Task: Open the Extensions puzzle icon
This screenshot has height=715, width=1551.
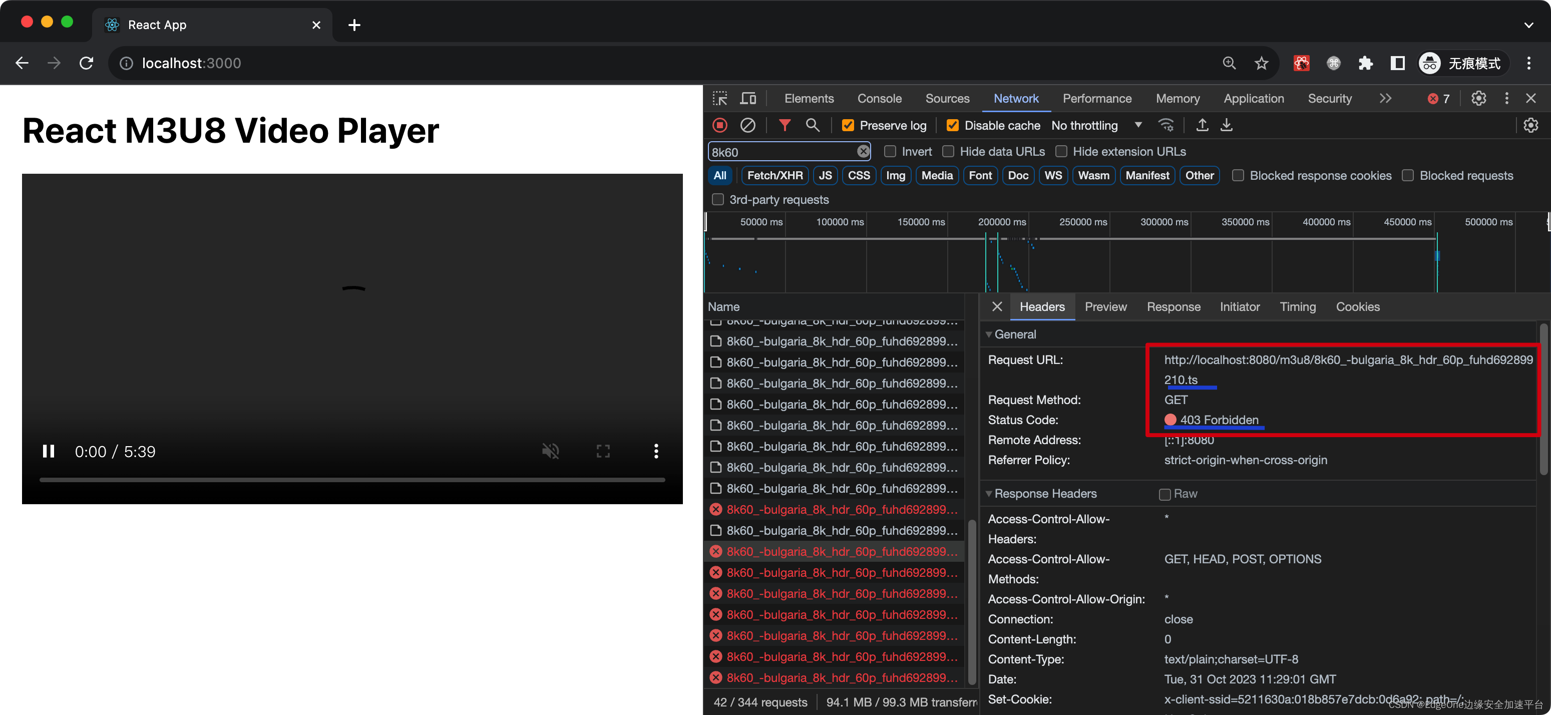Action: click(x=1366, y=63)
